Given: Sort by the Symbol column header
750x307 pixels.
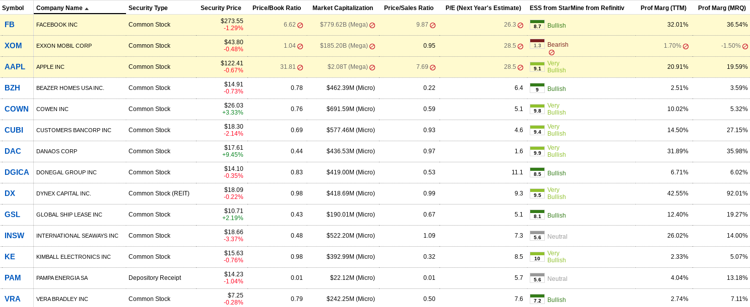Looking at the screenshot, I should [x=13, y=8].
